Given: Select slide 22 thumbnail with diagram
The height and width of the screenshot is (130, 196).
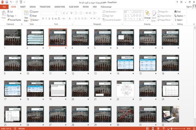Looking at the screenshot, I should coord(125,89).
